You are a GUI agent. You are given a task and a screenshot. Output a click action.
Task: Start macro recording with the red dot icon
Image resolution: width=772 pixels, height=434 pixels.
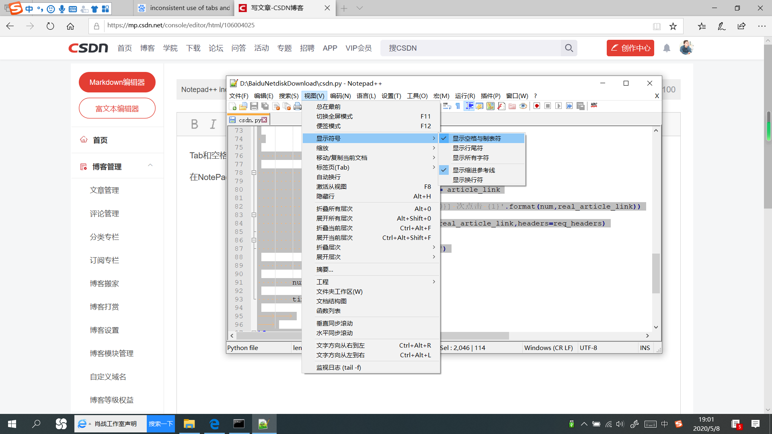click(x=537, y=106)
